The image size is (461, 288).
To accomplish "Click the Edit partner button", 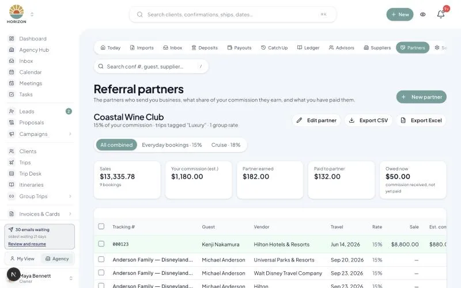I will click(x=316, y=120).
